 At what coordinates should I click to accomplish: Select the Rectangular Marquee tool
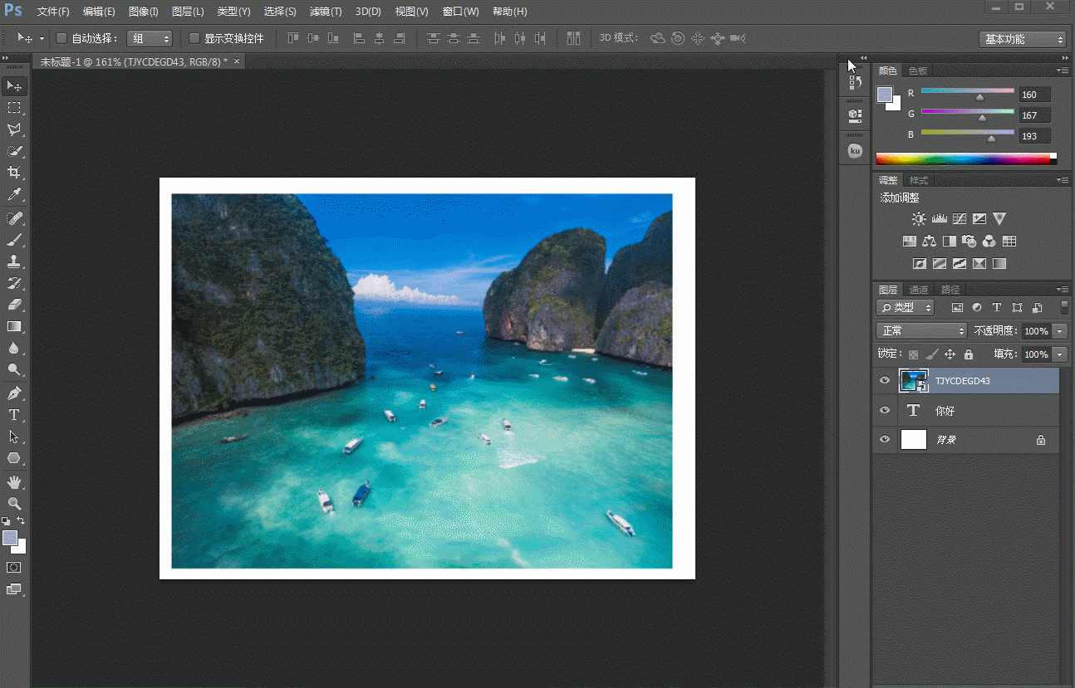(14, 108)
